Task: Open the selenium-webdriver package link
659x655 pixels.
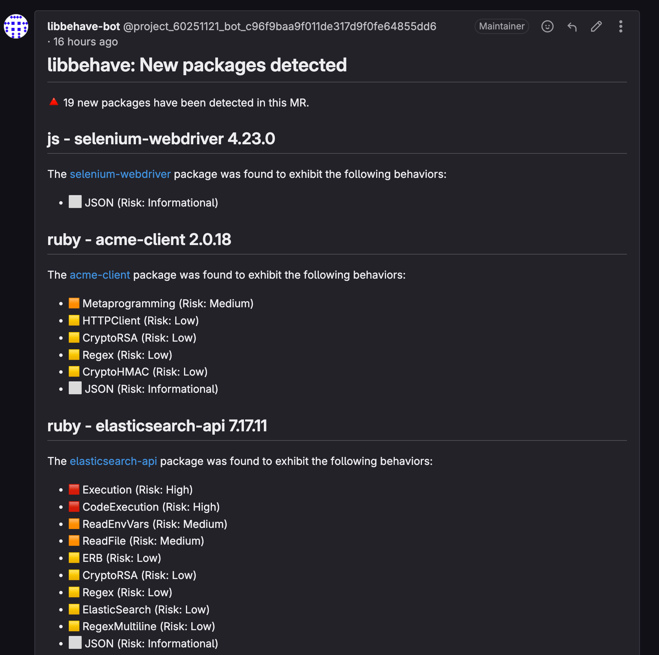Action: [x=120, y=174]
